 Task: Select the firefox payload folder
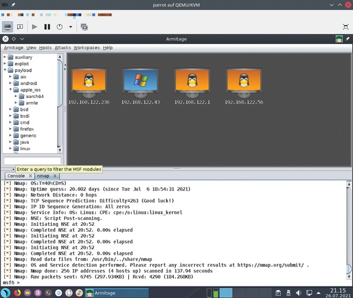[x=24, y=129]
